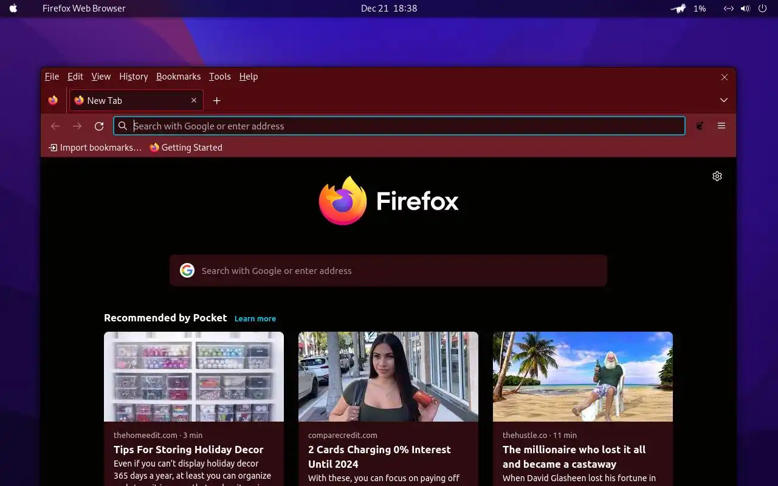Open the Apple logo system menu
This screenshot has width=778, height=486.
point(13,9)
